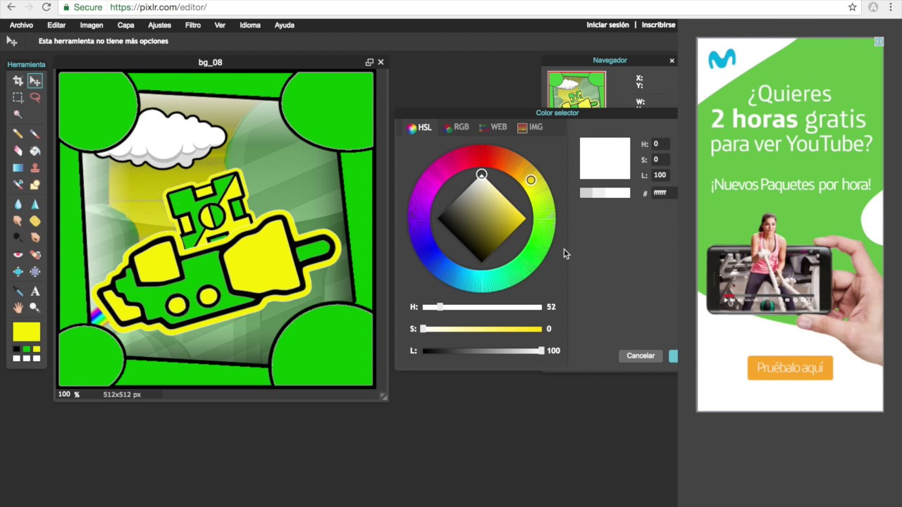Screen dimensions: 902x507
Task: Select the Type text tool
Action: click(x=35, y=292)
